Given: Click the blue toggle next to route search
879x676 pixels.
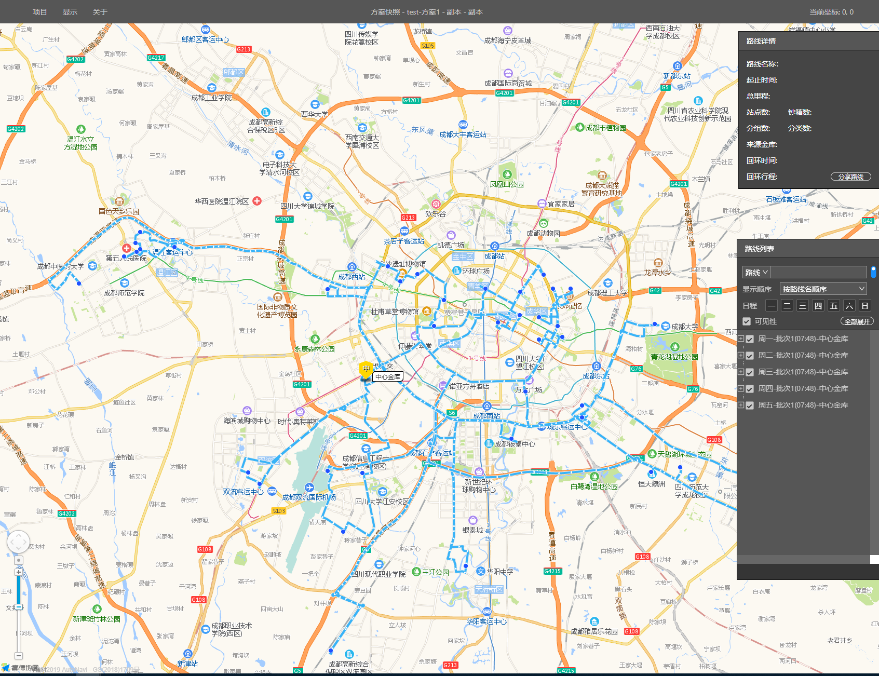Looking at the screenshot, I should pyautogui.click(x=873, y=272).
